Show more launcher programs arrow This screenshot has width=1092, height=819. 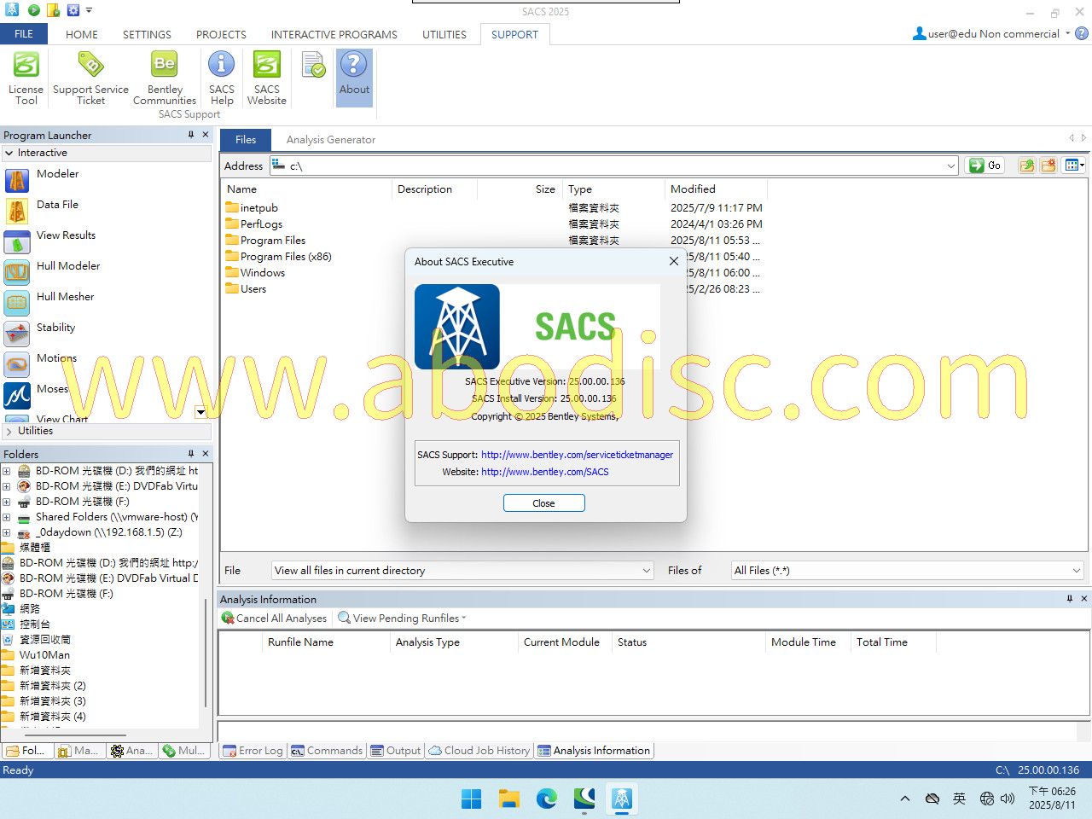(x=200, y=412)
